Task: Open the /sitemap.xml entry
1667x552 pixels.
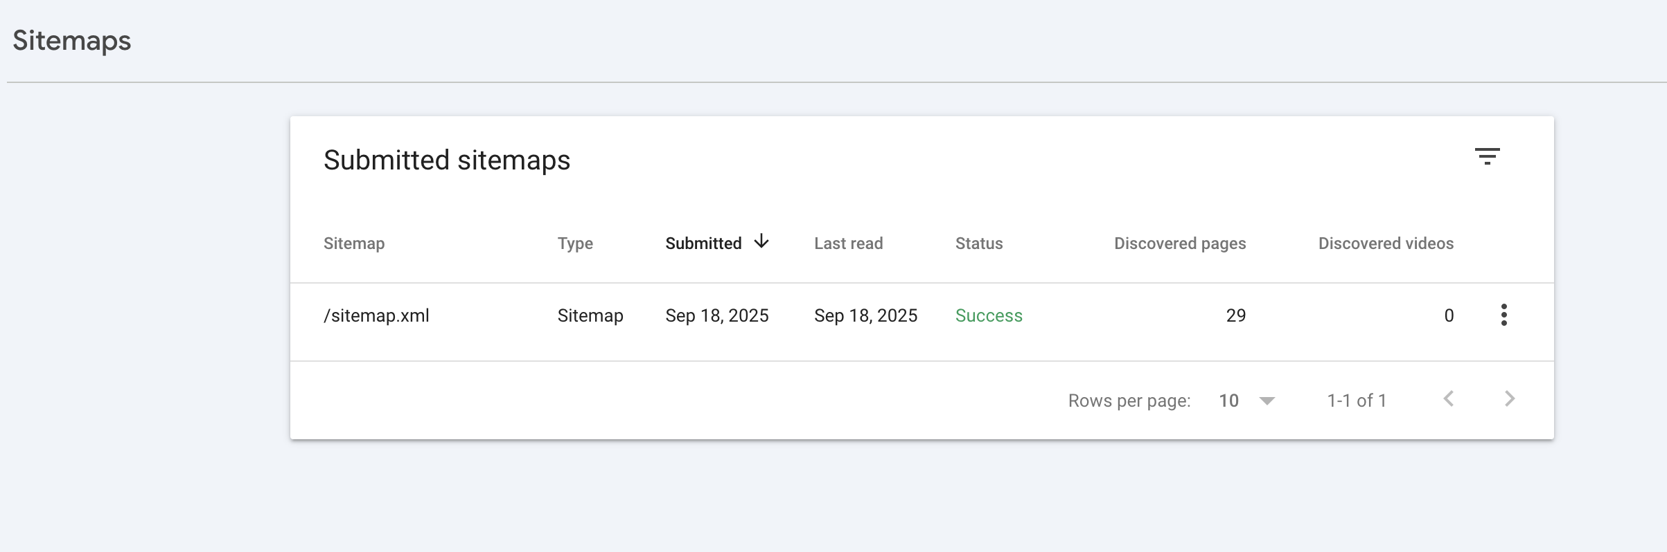Action: [376, 315]
